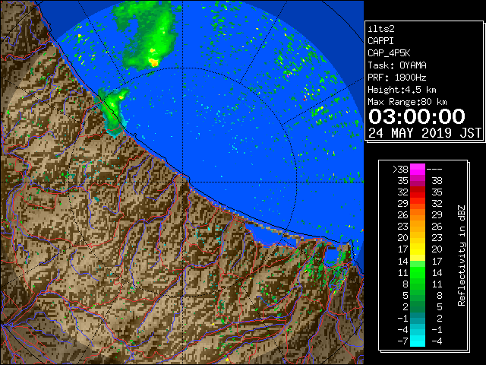The width and height of the screenshot is (486, 365).
Task: Pick the magenta >38 dBZ legend color
Action: click(x=418, y=170)
